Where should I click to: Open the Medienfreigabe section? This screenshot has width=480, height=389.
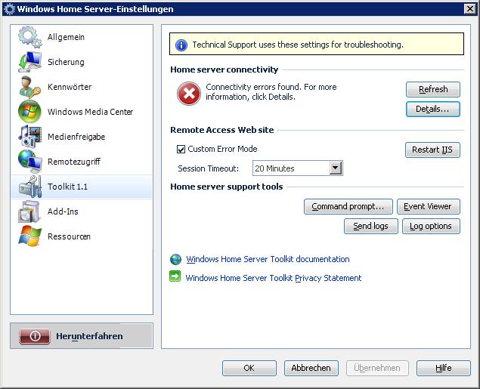coord(82,137)
